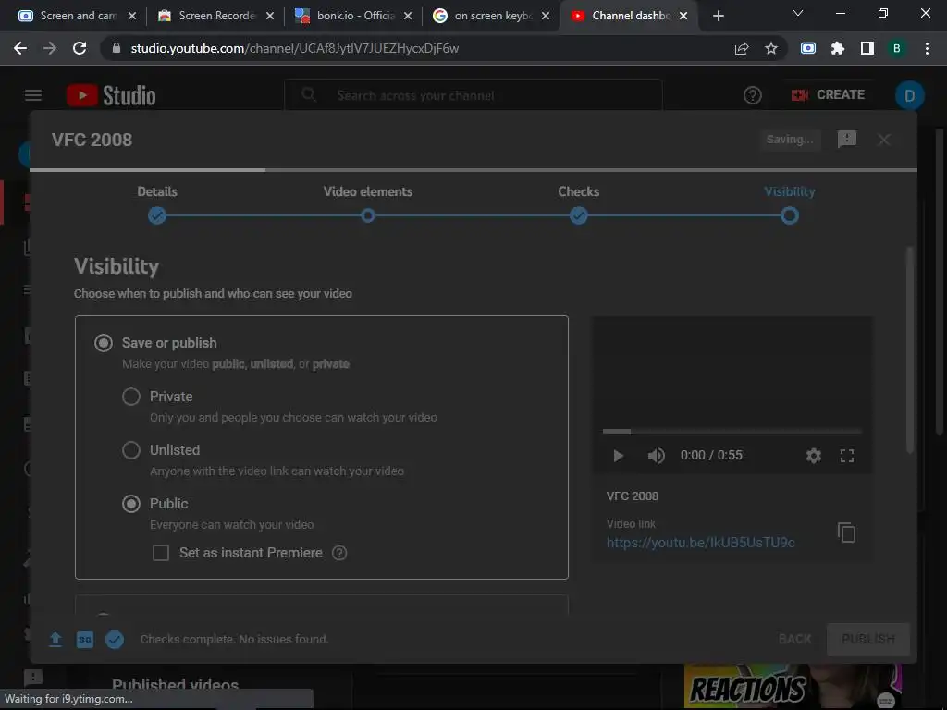
Task: Open the tab search dropdown chevron
Action: [798, 13]
